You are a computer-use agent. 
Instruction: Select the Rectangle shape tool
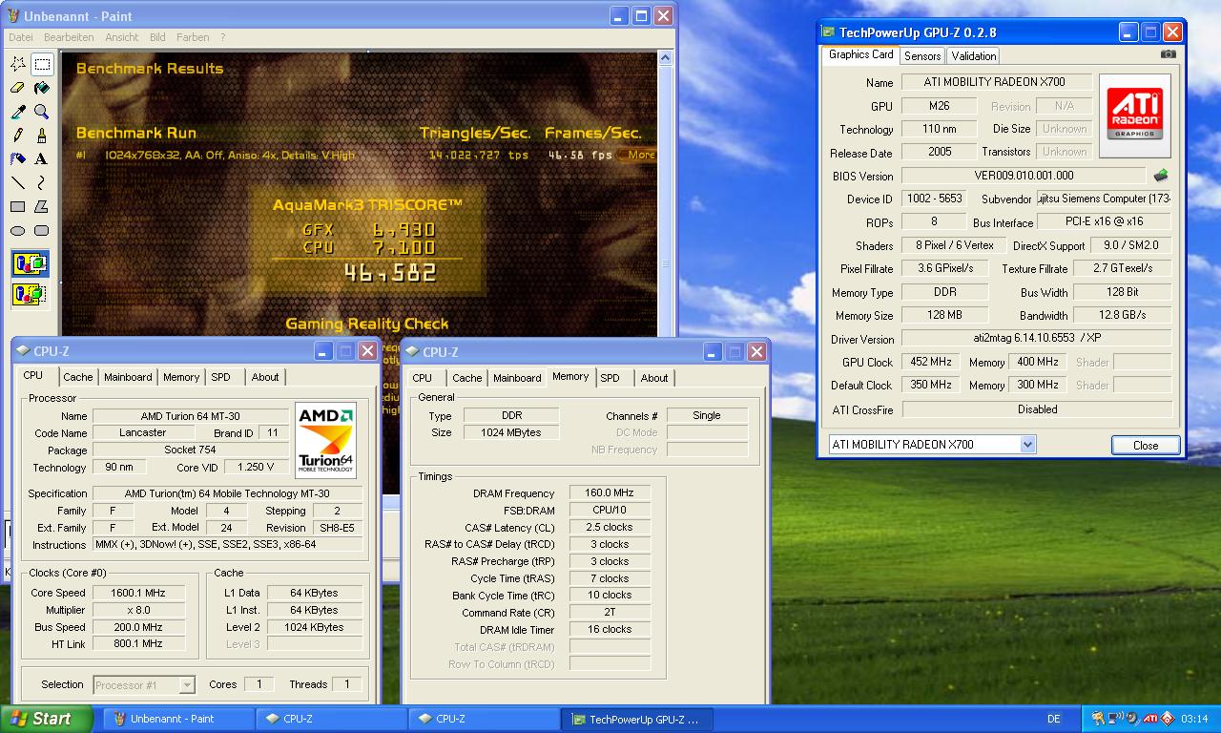[x=18, y=206]
